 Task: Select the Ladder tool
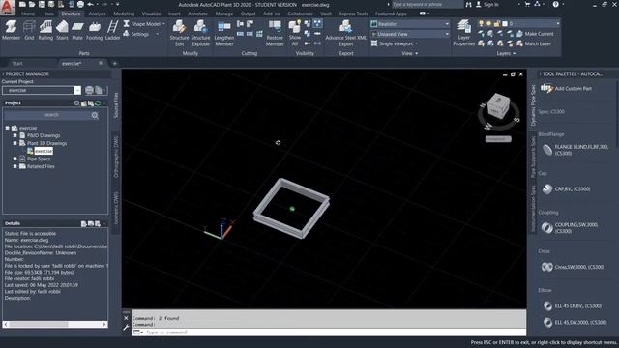[112, 30]
